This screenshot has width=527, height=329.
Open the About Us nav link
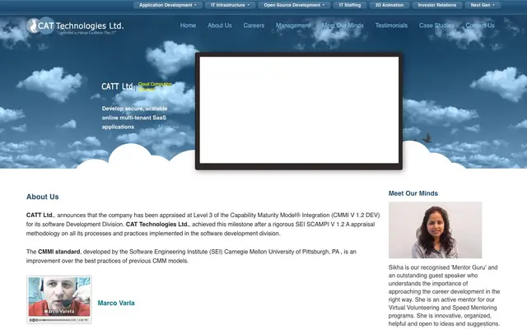[220, 25]
